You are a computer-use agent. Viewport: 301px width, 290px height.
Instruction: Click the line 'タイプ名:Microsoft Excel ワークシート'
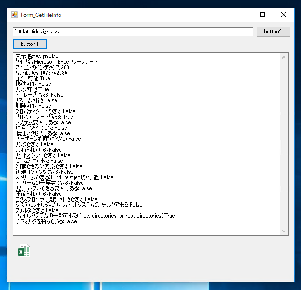[x=56, y=62]
